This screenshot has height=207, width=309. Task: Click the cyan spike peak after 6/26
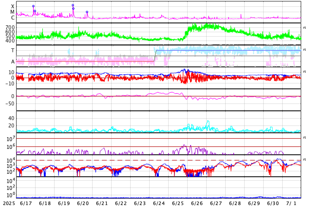pos(208,121)
